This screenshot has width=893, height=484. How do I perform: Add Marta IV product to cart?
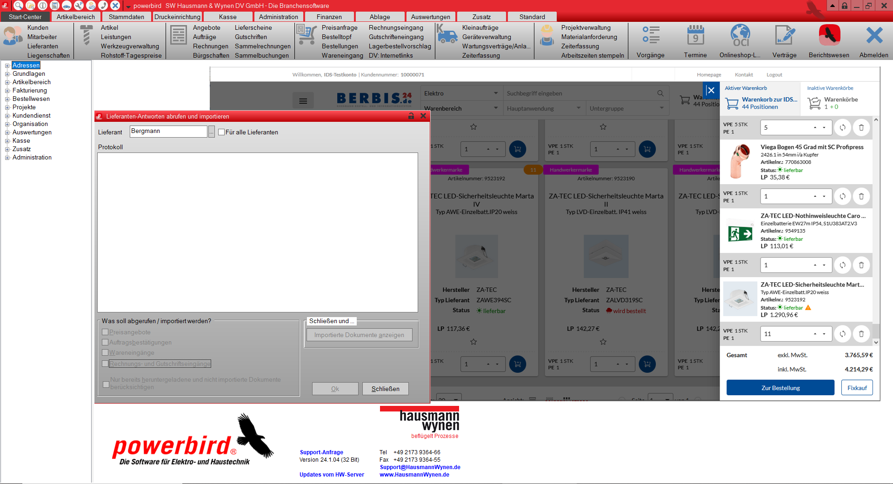click(x=518, y=364)
